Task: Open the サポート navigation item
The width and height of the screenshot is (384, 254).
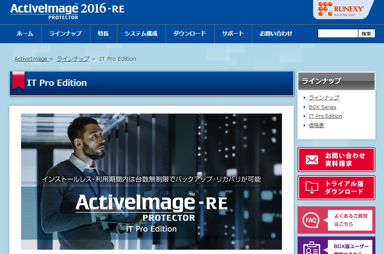Action: point(233,34)
